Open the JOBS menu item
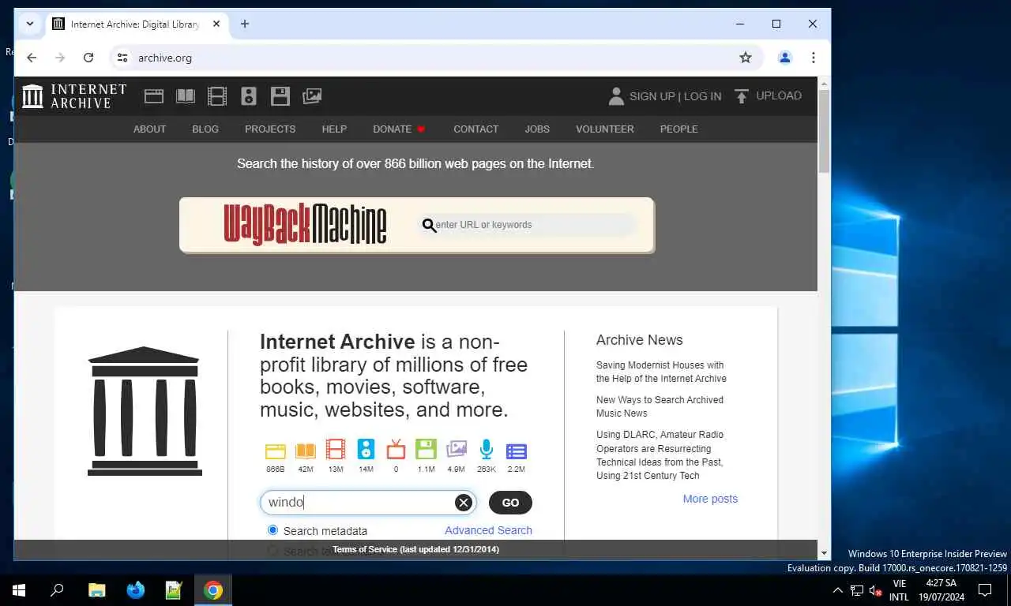Screen dimensions: 1011x606 (537, 129)
